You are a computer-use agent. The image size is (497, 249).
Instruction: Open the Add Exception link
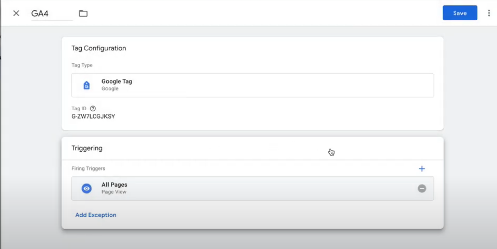point(96,215)
